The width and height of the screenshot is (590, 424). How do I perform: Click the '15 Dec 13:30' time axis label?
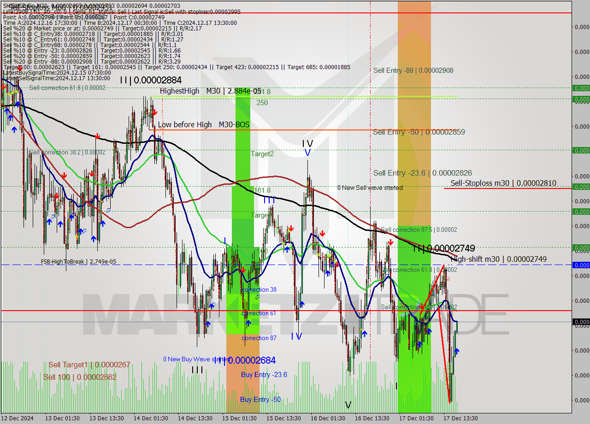point(284,418)
